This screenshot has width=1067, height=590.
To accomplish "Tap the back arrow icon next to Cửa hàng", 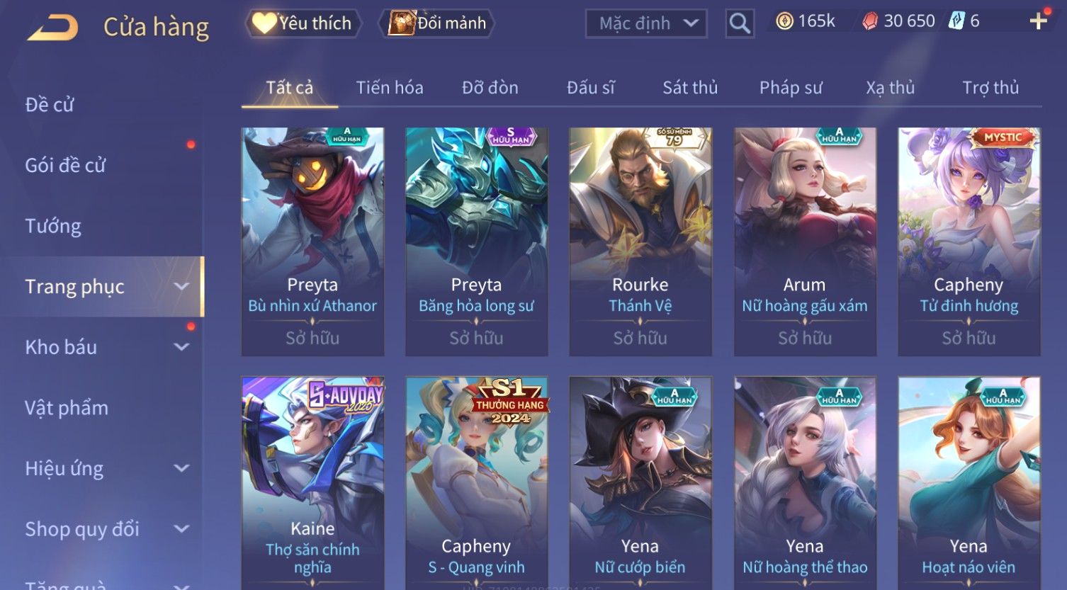I will (x=52, y=27).
